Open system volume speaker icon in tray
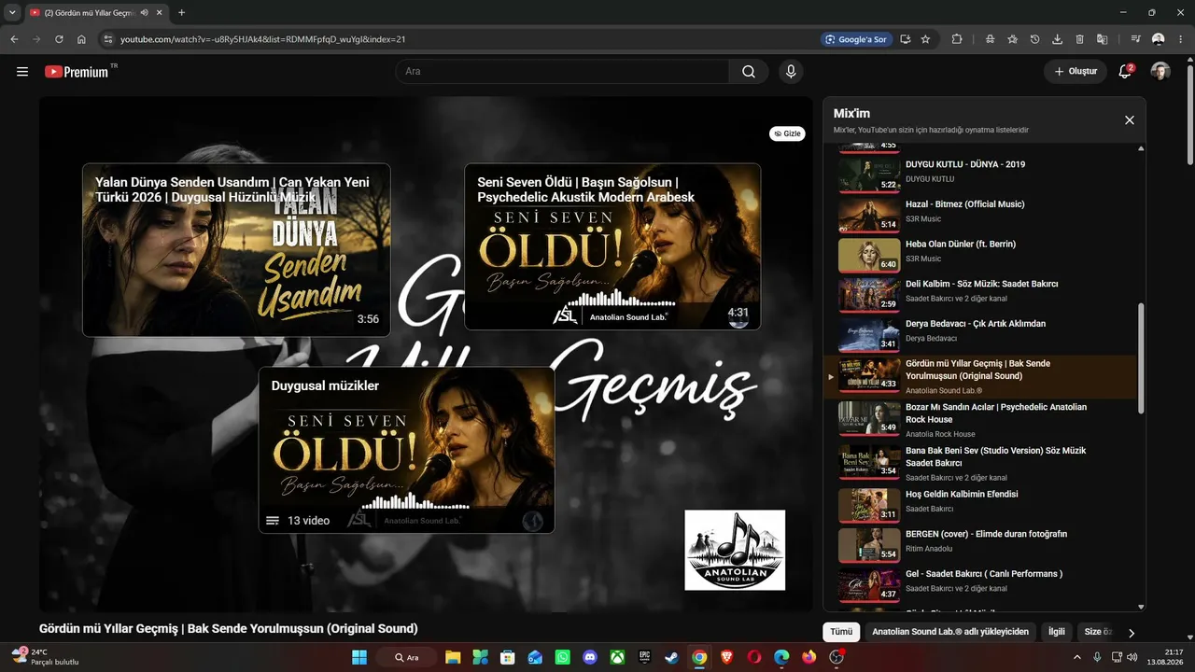Image resolution: width=1195 pixels, height=672 pixels. coord(1133,657)
